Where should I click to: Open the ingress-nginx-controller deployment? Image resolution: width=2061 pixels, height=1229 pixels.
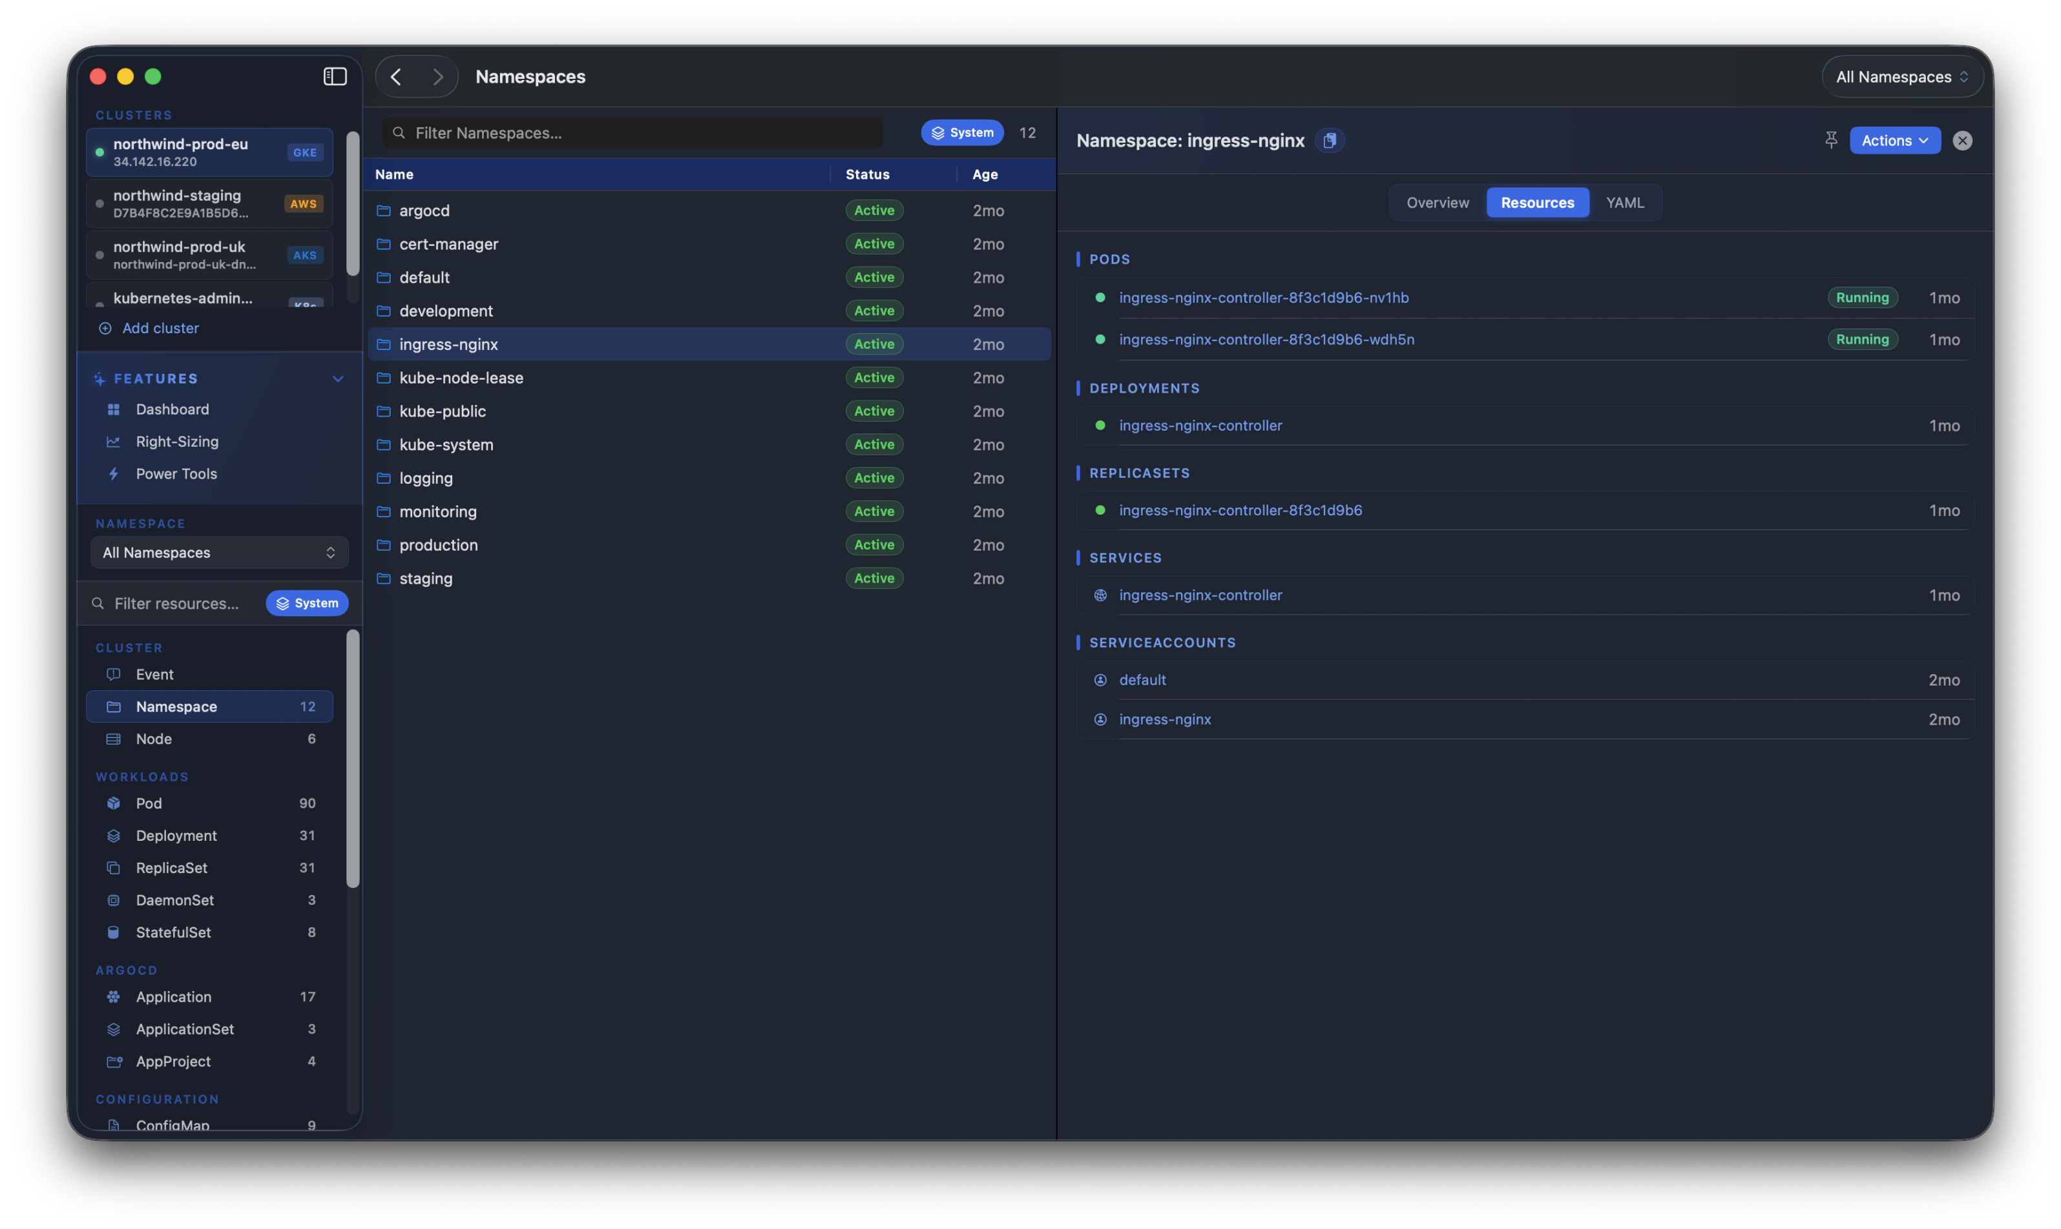click(1200, 426)
